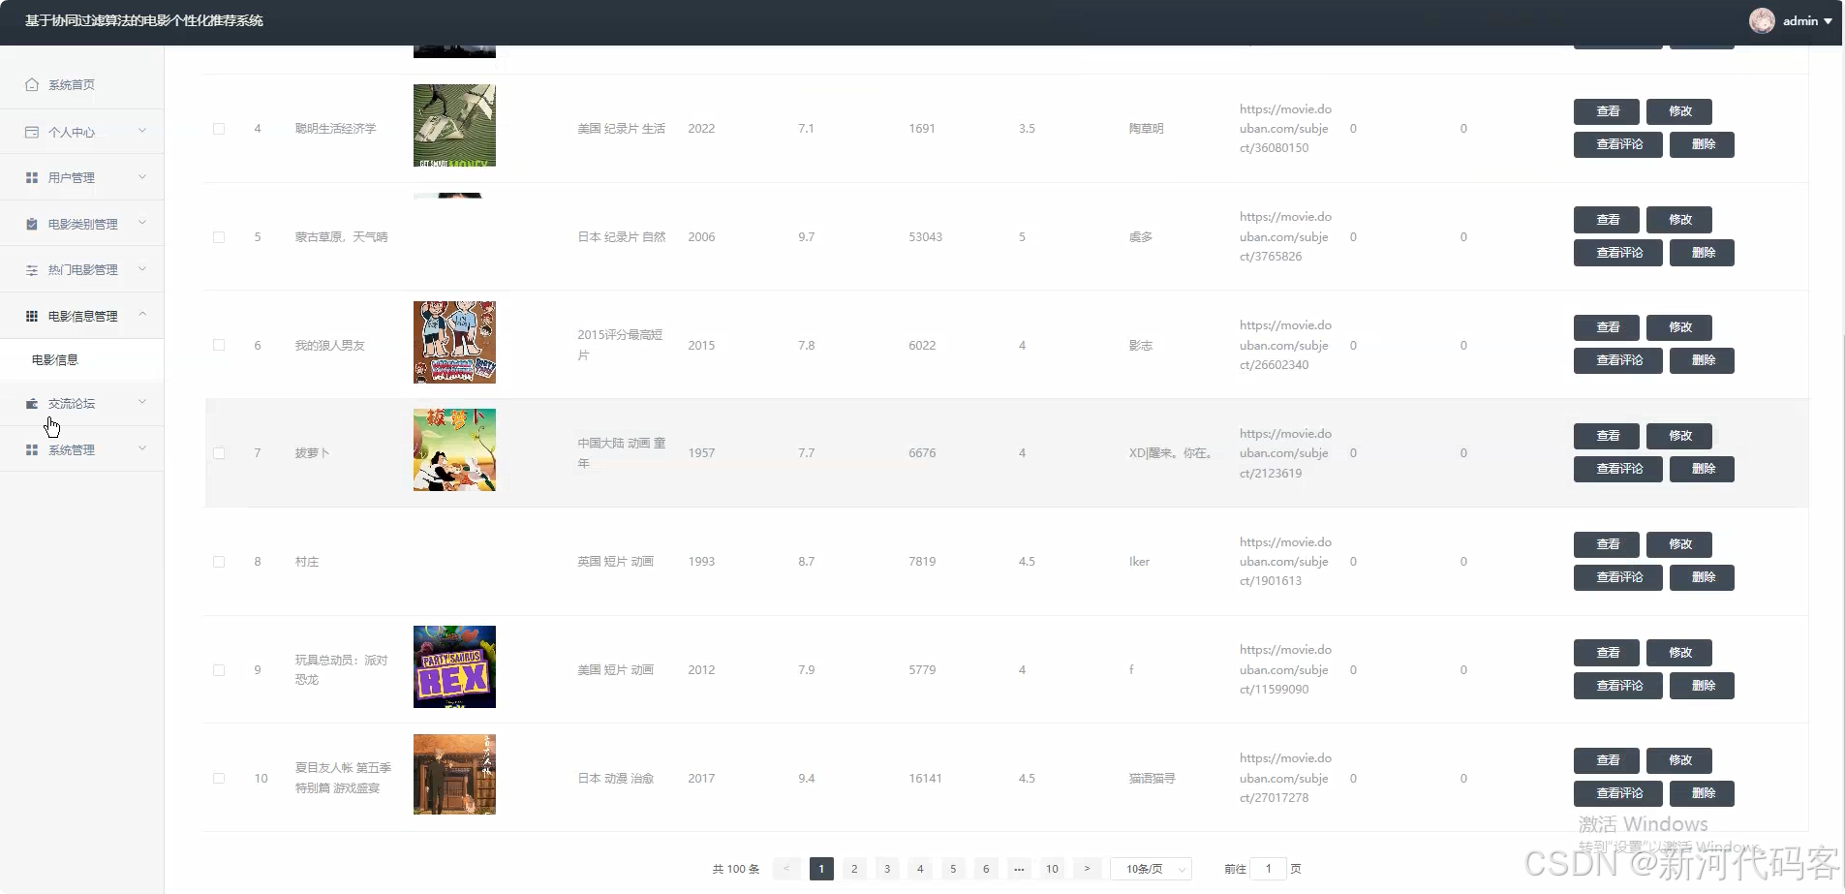Go to page 6
Screen dimensions: 1845x894
click(986, 869)
